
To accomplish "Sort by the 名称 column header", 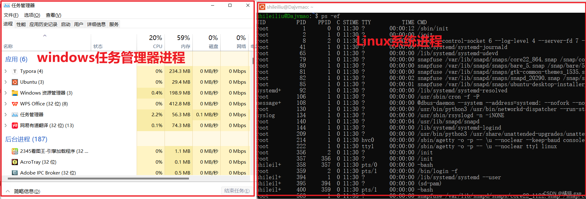I will (x=46, y=42).
